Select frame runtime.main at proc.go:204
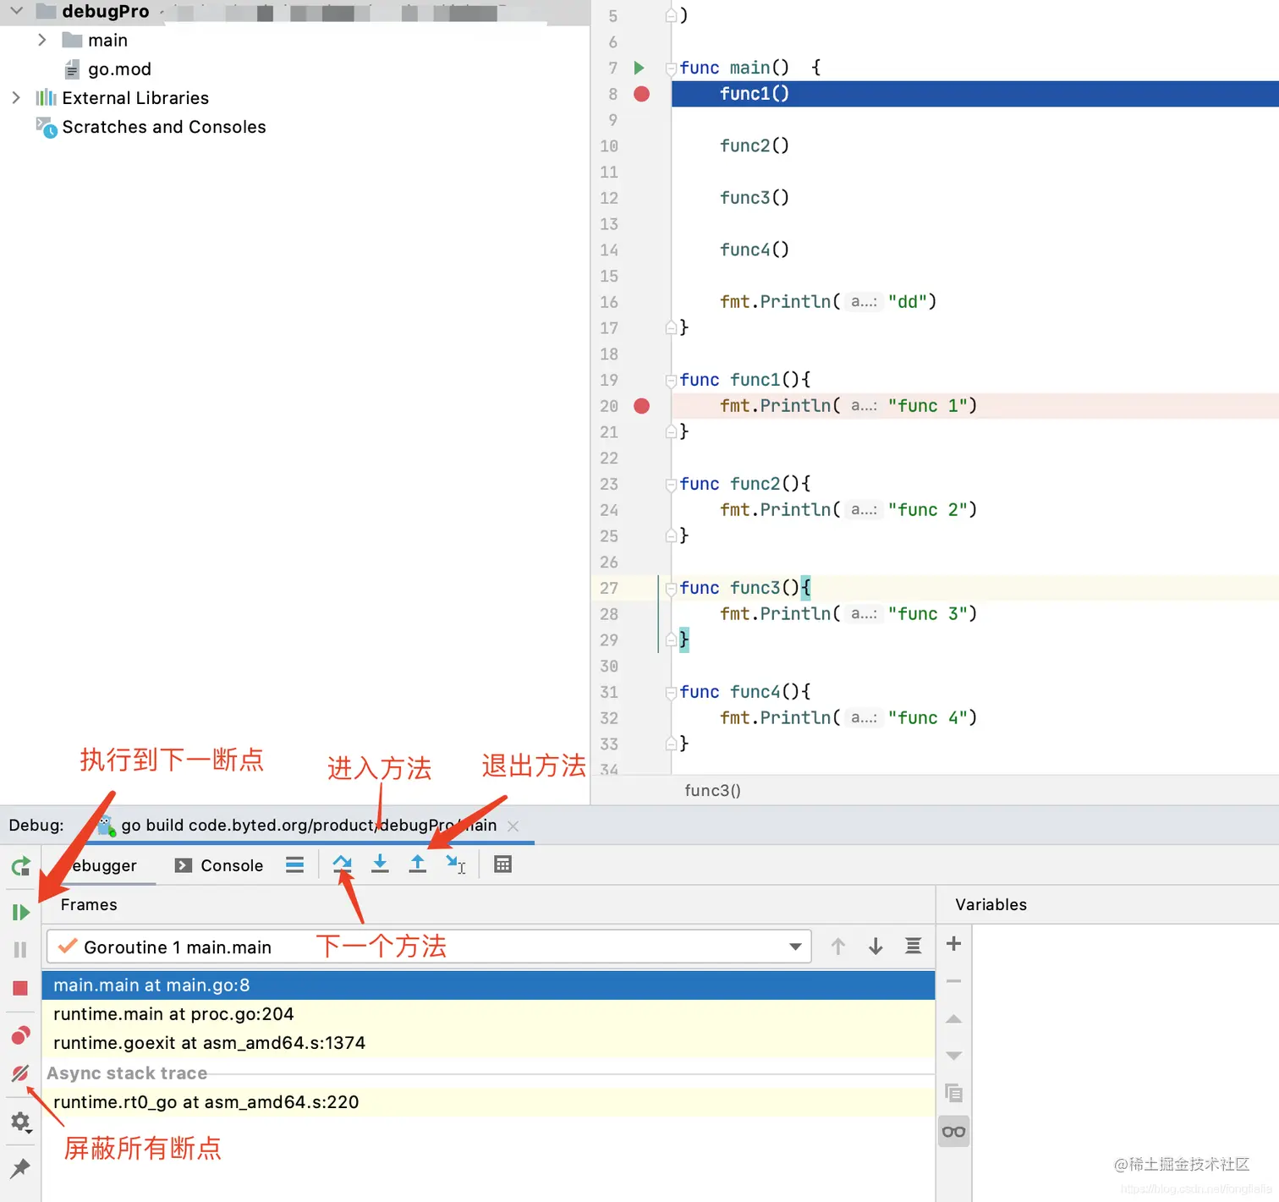The height and width of the screenshot is (1202, 1279). [488, 1014]
